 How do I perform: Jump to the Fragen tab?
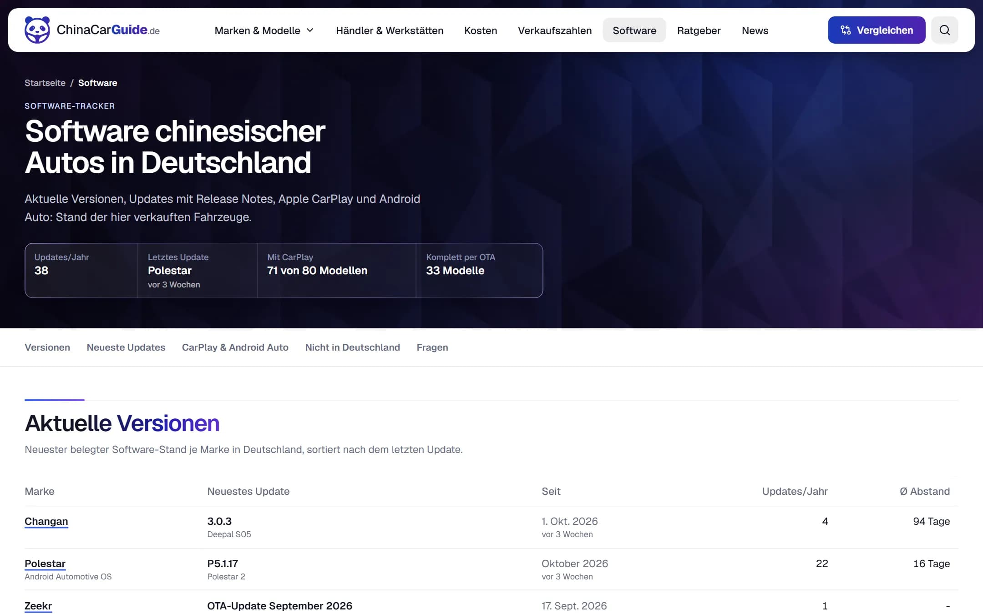(432, 347)
